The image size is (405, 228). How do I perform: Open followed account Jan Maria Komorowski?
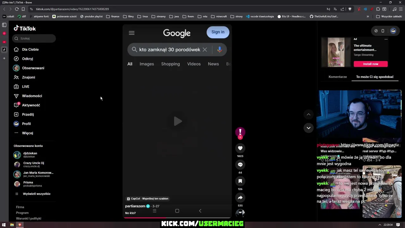point(38,174)
